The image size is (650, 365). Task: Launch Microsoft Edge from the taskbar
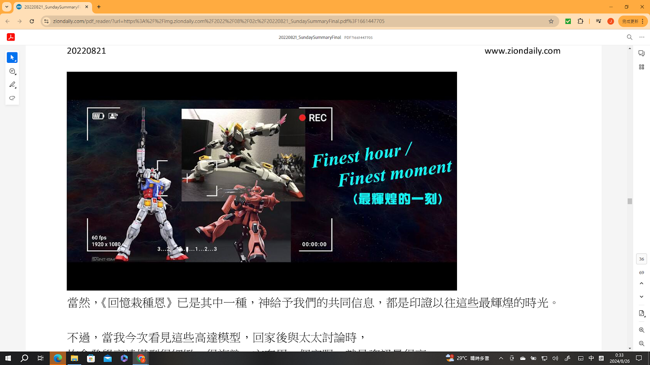pos(58,358)
